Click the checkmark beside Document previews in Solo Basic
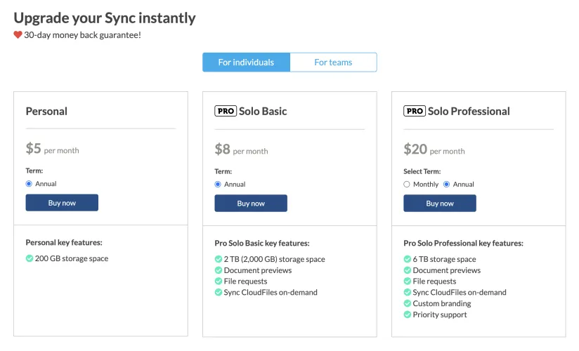This screenshot has width=579, height=351. click(x=218, y=270)
